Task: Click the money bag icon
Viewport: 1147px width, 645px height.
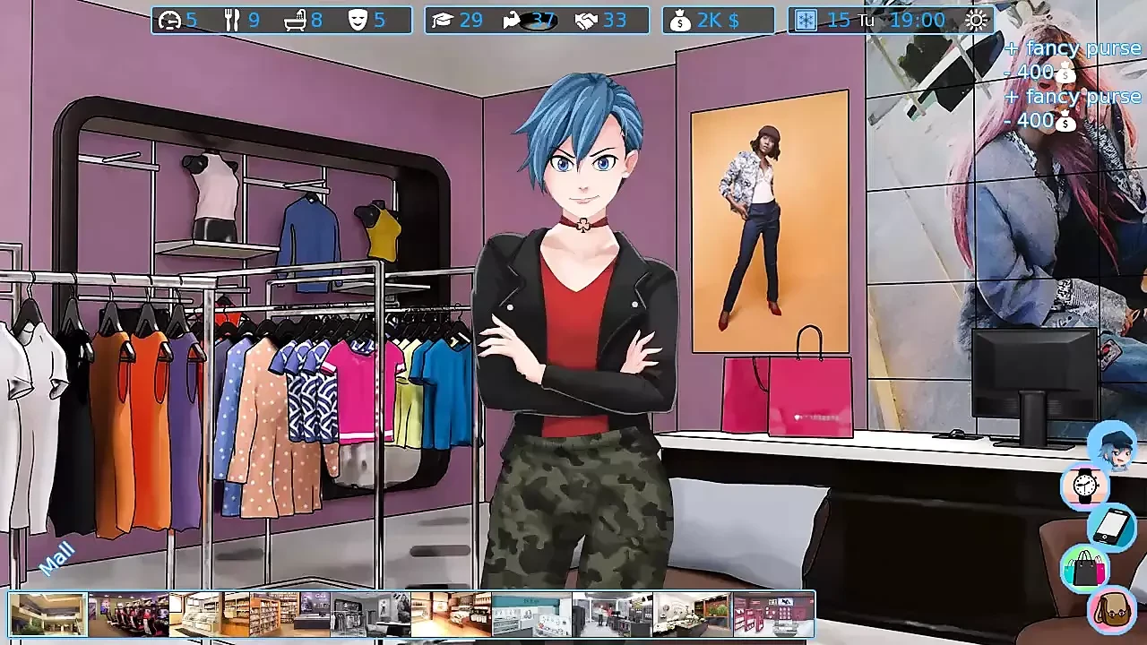Action: pyautogui.click(x=680, y=20)
